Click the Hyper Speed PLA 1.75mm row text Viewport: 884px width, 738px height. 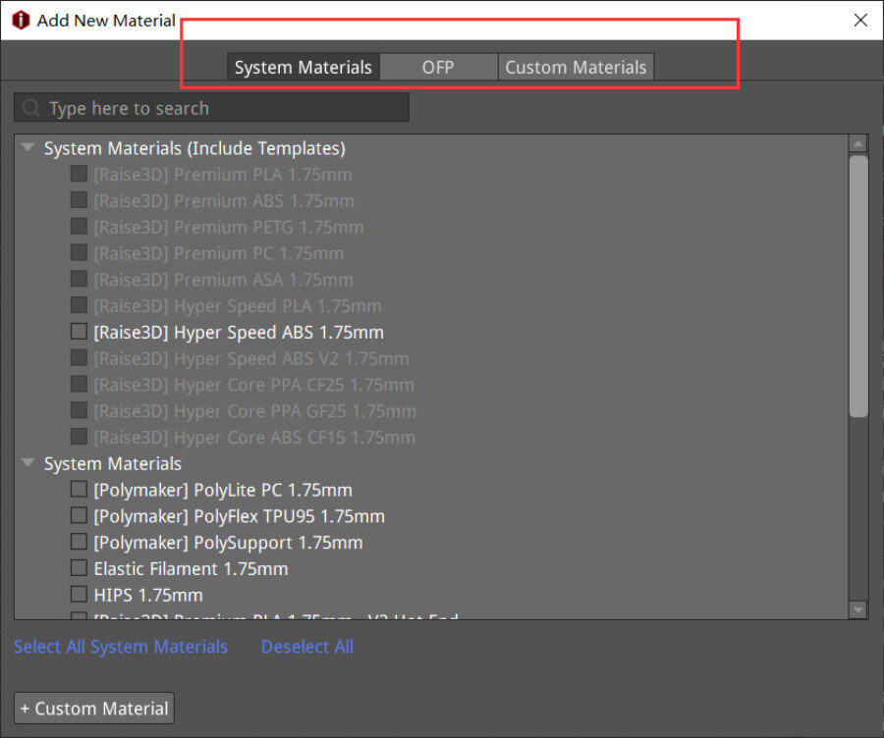[238, 306]
